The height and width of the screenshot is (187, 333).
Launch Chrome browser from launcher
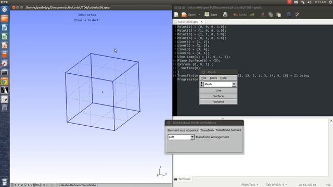tap(5, 82)
